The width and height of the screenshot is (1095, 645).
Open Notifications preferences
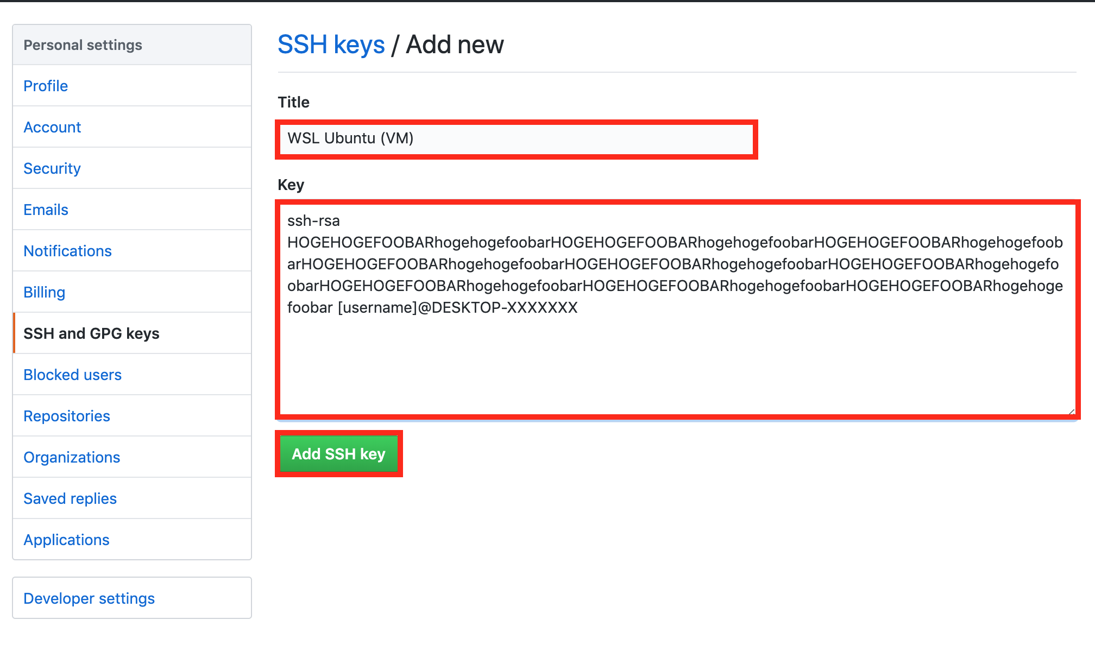(x=67, y=251)
